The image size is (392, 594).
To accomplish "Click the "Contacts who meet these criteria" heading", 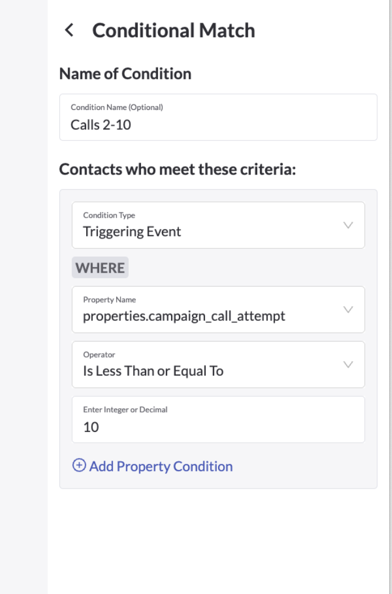I will [x=178, y=169].
